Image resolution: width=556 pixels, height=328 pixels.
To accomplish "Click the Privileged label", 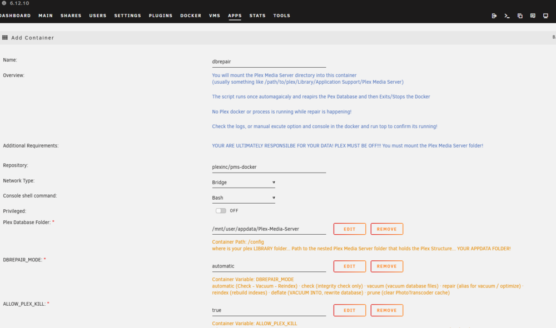I will [x=14, y=211].
